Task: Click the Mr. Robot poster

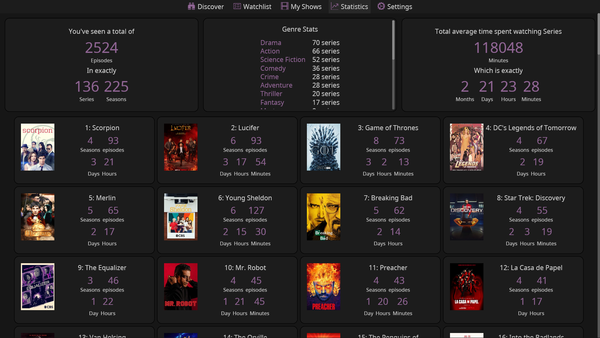Action: pos(181,286)
